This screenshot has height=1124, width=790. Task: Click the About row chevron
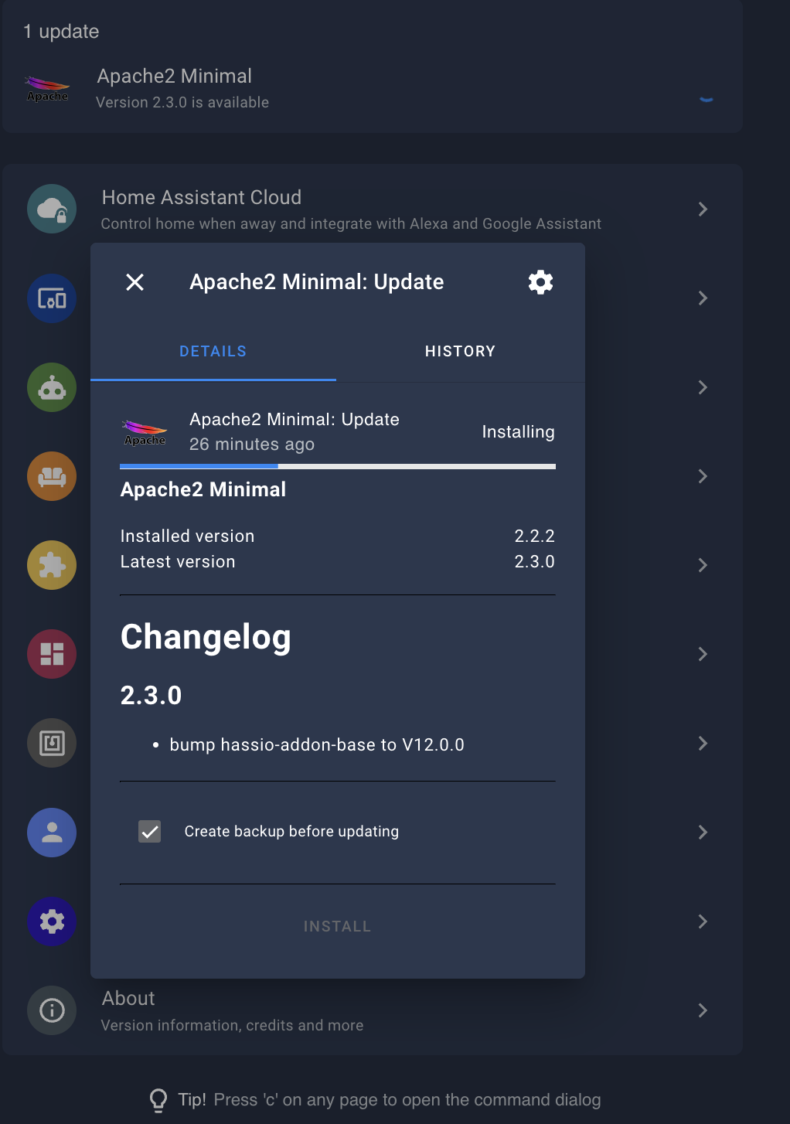[702, 1010]
